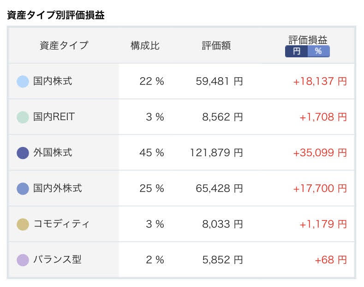This screenshot has width=364, height=287.
Task: Switch profit display to % mode
Action: point(318,51)
